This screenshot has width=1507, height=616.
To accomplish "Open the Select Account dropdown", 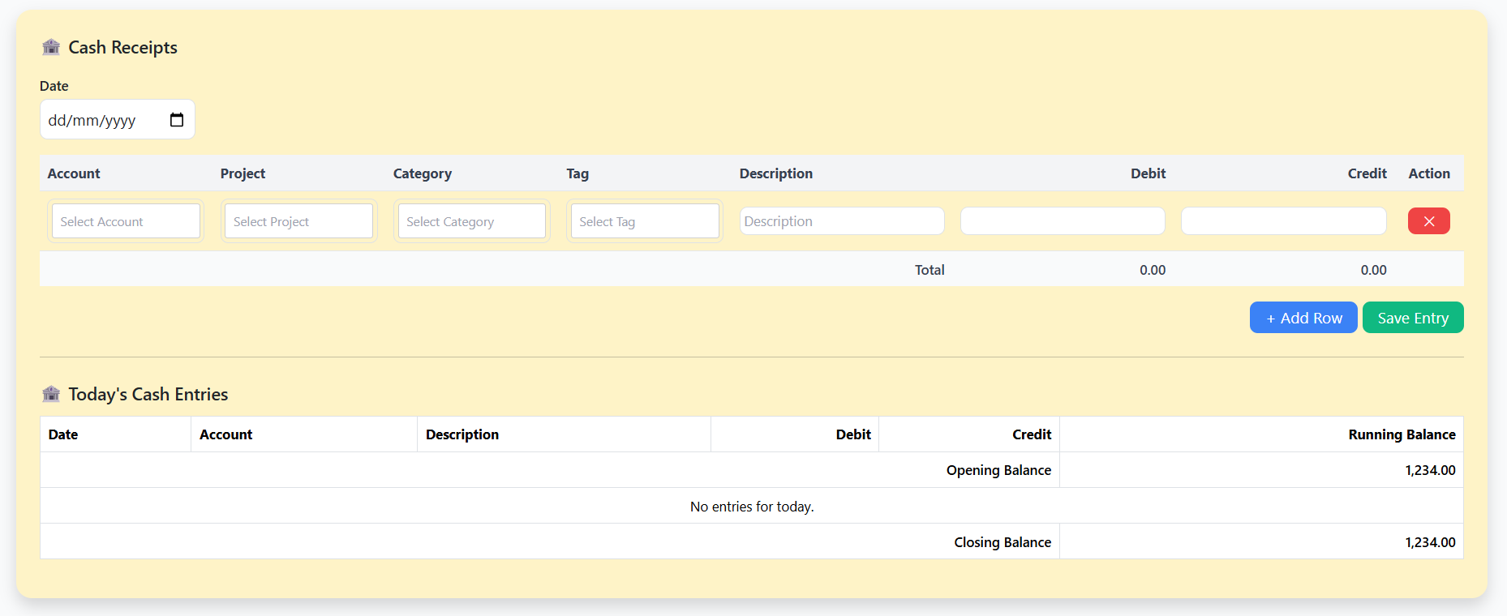I will [126, 221].
